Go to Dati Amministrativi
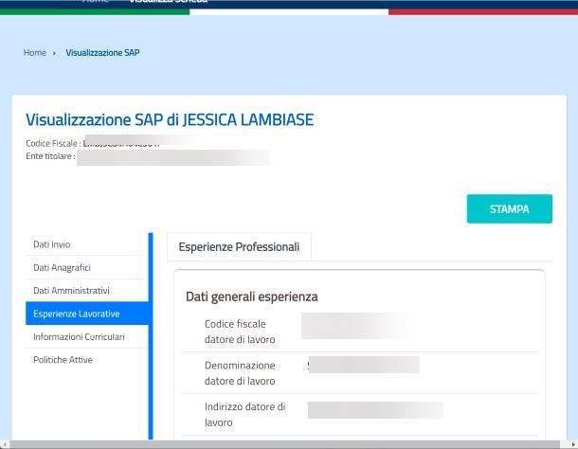This screenshot has width=578, height=449. coord(86,291)
